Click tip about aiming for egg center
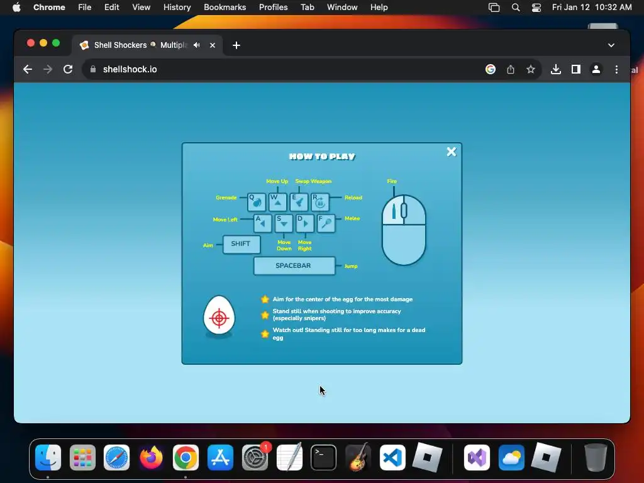The image size is (644, 483). [x=343, y=299]
